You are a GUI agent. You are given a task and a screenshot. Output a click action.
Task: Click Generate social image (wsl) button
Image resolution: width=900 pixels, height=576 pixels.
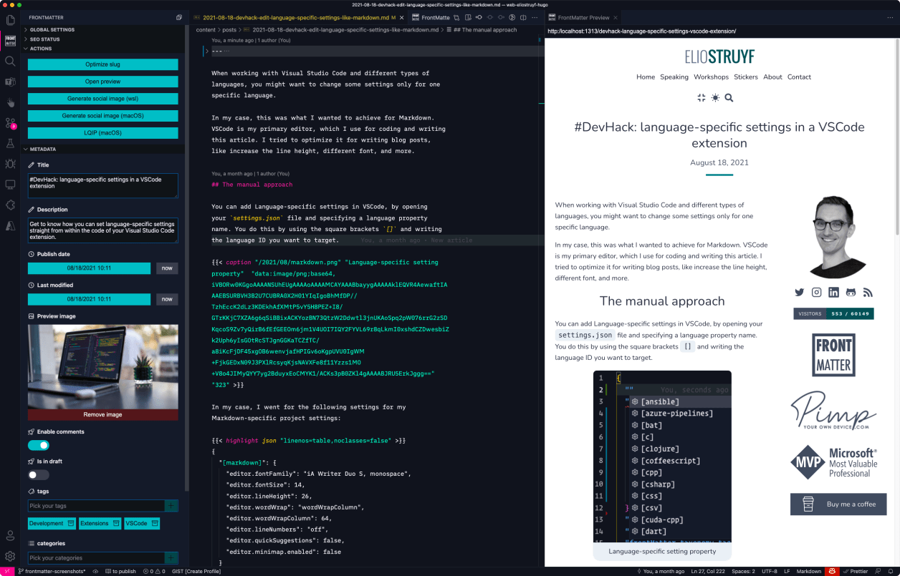103,99
